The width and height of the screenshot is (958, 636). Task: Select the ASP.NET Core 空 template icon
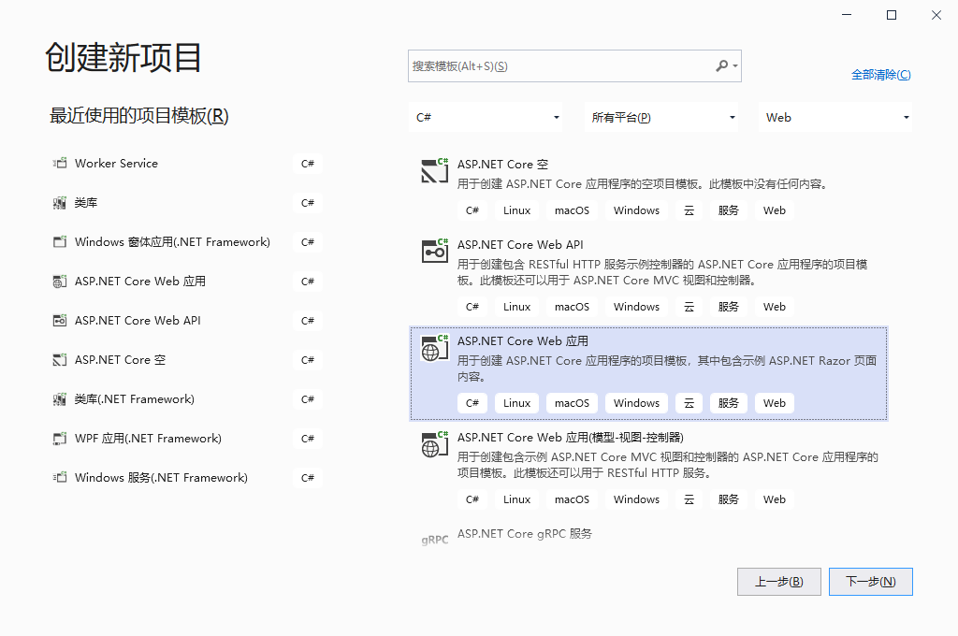pyautogui.click(x=434, y=172)
